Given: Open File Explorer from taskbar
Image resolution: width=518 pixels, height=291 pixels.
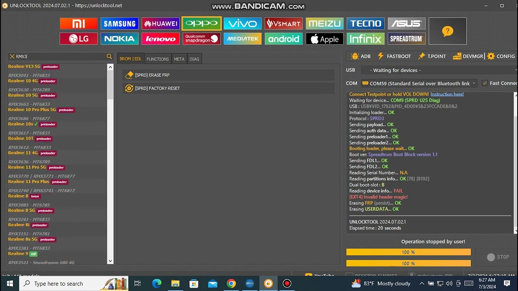Looking at the screenshot, I should (175, 284).
